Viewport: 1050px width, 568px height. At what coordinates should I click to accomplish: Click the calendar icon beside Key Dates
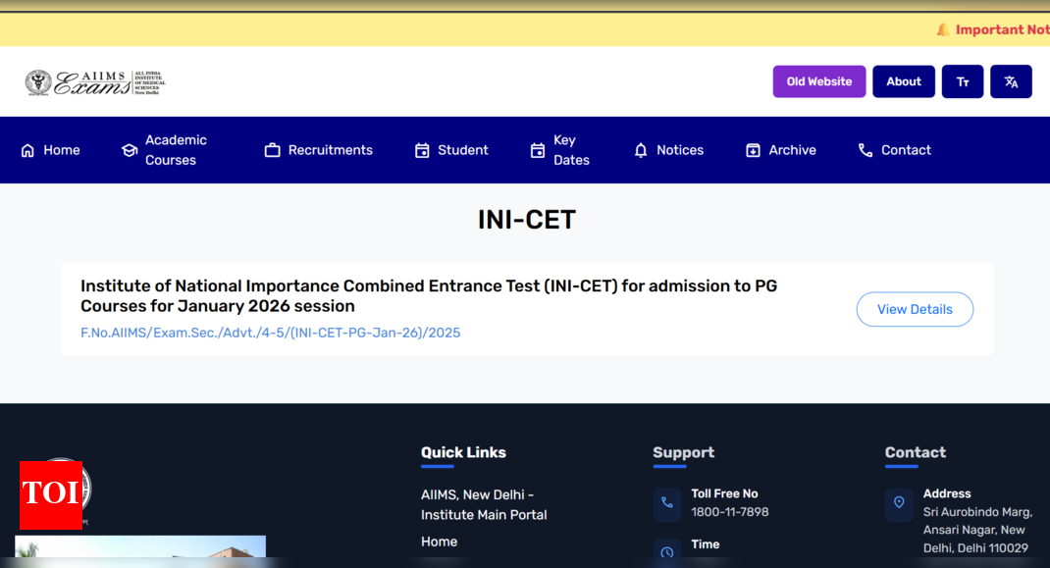tap(538, 150)
